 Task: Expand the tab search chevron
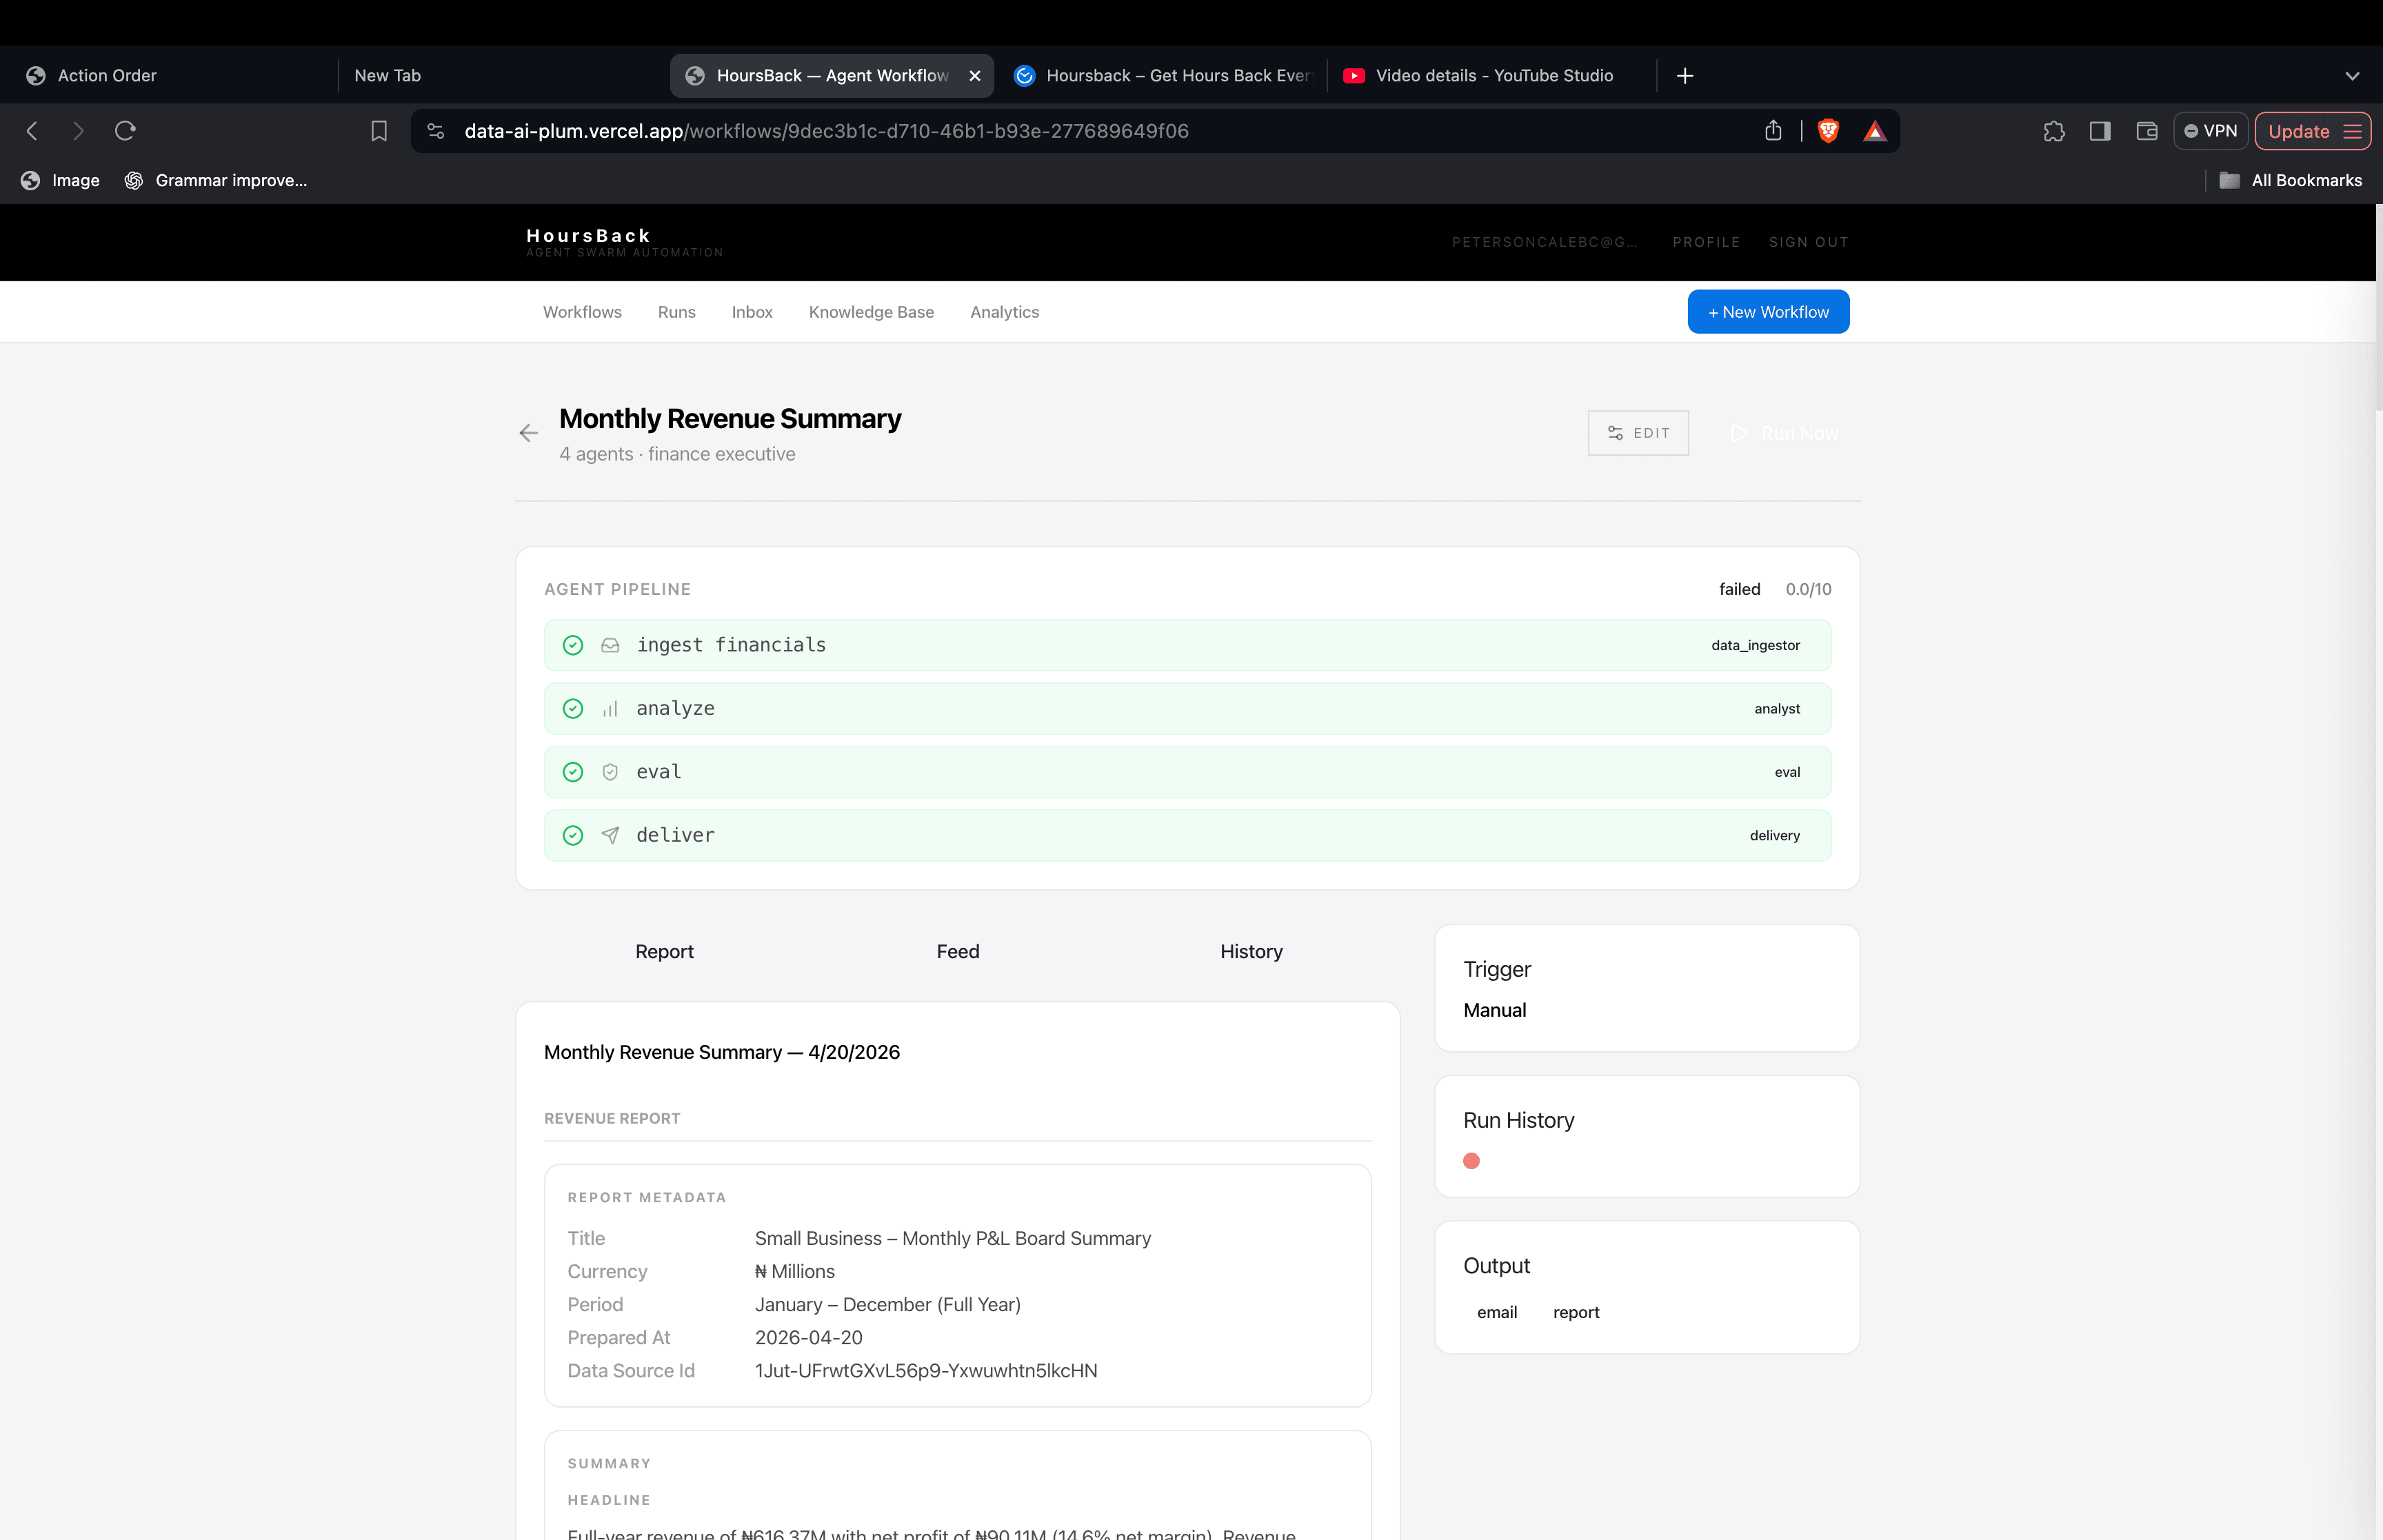click(x=2352, y=76)
